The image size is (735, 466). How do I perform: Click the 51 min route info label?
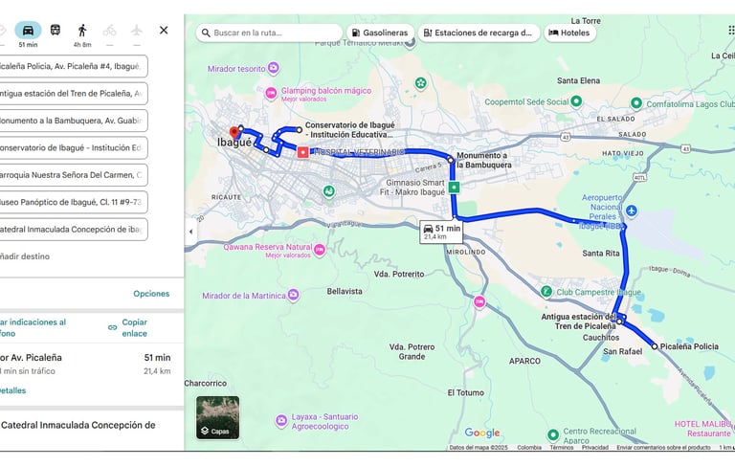[441, 232]
